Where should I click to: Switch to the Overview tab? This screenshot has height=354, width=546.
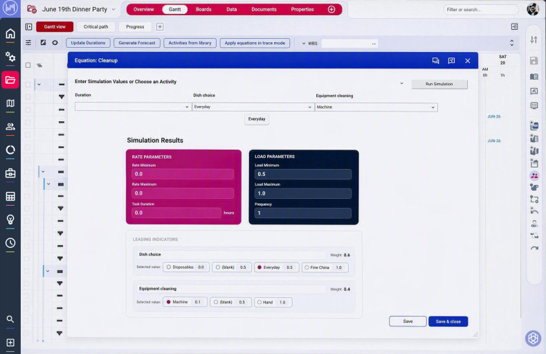(143, 10)
